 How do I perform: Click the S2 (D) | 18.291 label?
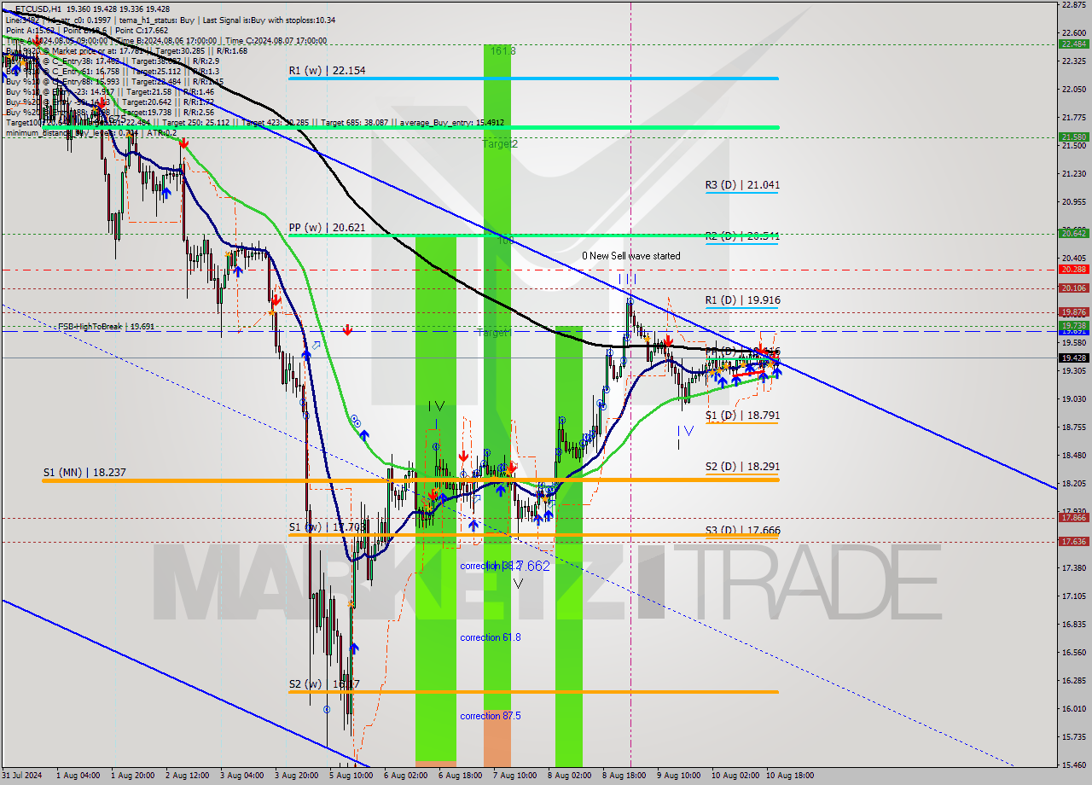(742, 467)
